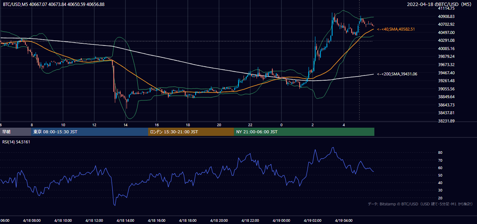Click the 早朝 session bar
Viewport: 477px width, 224px height.
tap(15, 132)
